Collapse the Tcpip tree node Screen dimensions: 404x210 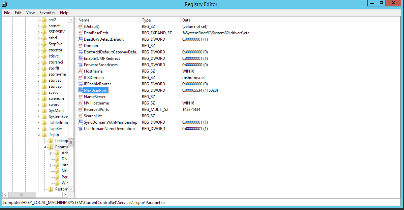click(39, 135)
